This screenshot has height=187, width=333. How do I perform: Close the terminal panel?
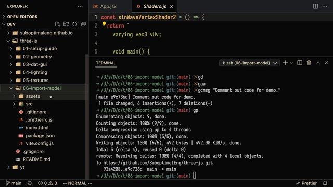(x=326, y=63)
